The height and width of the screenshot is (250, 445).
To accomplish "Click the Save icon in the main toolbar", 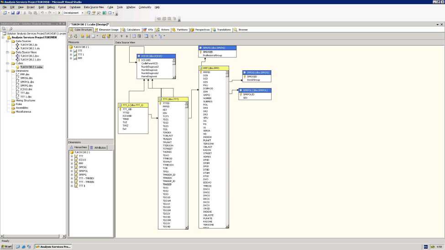I will point(13,13).
